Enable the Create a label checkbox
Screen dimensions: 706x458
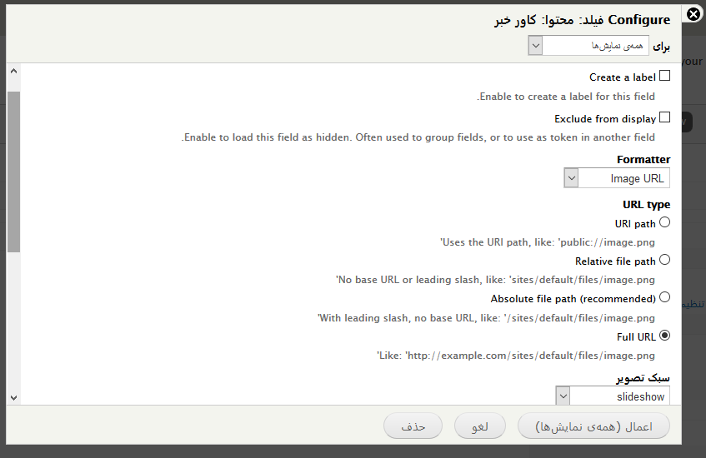(x=664, y=76)
